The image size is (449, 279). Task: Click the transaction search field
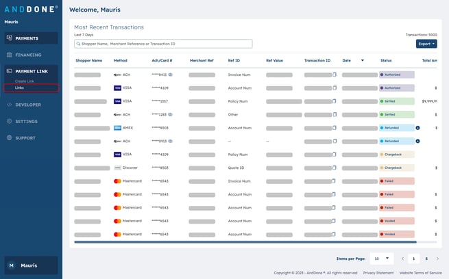tap(163, 44)
